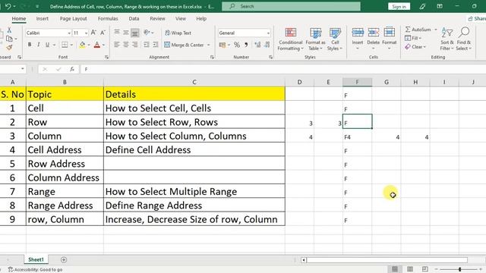Screen dimensions: 486x273
Task: Click Decrease Indent icon
Action: pyautogui.click(x=147, y=45)
